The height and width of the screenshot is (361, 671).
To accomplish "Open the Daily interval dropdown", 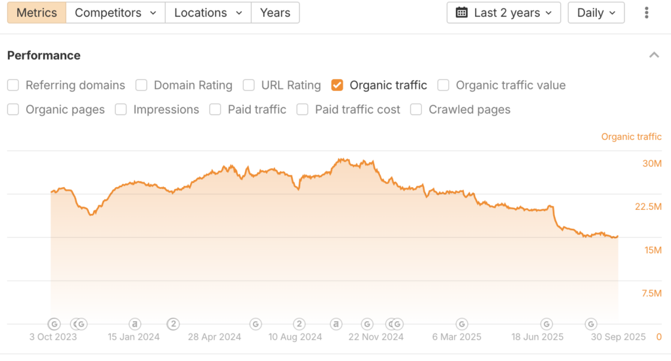I will coord(596,12).
